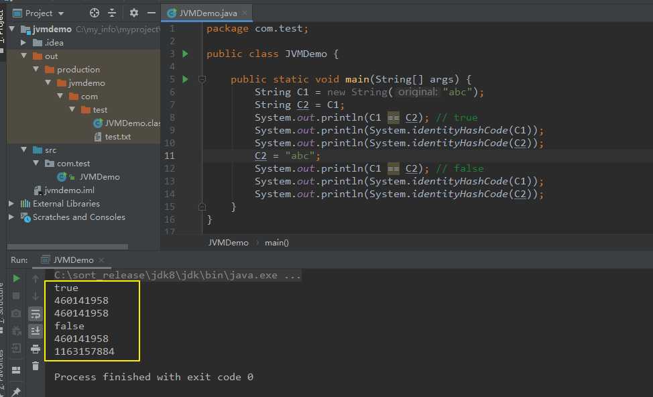Collapse the out folder
Image resolution: width=653 pixels, height=397 pixels.
coord(23,56)
